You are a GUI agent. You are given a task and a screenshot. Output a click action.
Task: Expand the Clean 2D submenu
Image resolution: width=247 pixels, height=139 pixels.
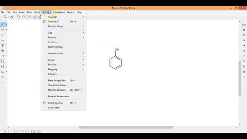63,17
